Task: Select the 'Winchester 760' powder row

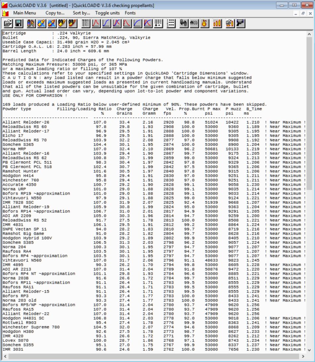Action: coord(154,180)
